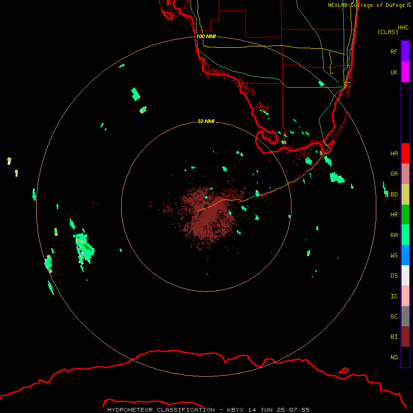This screenshot has width=413, height=413.
Task: Click the HYDROMETEOR CLASSIFICATION title text
Action: [161, 410]
